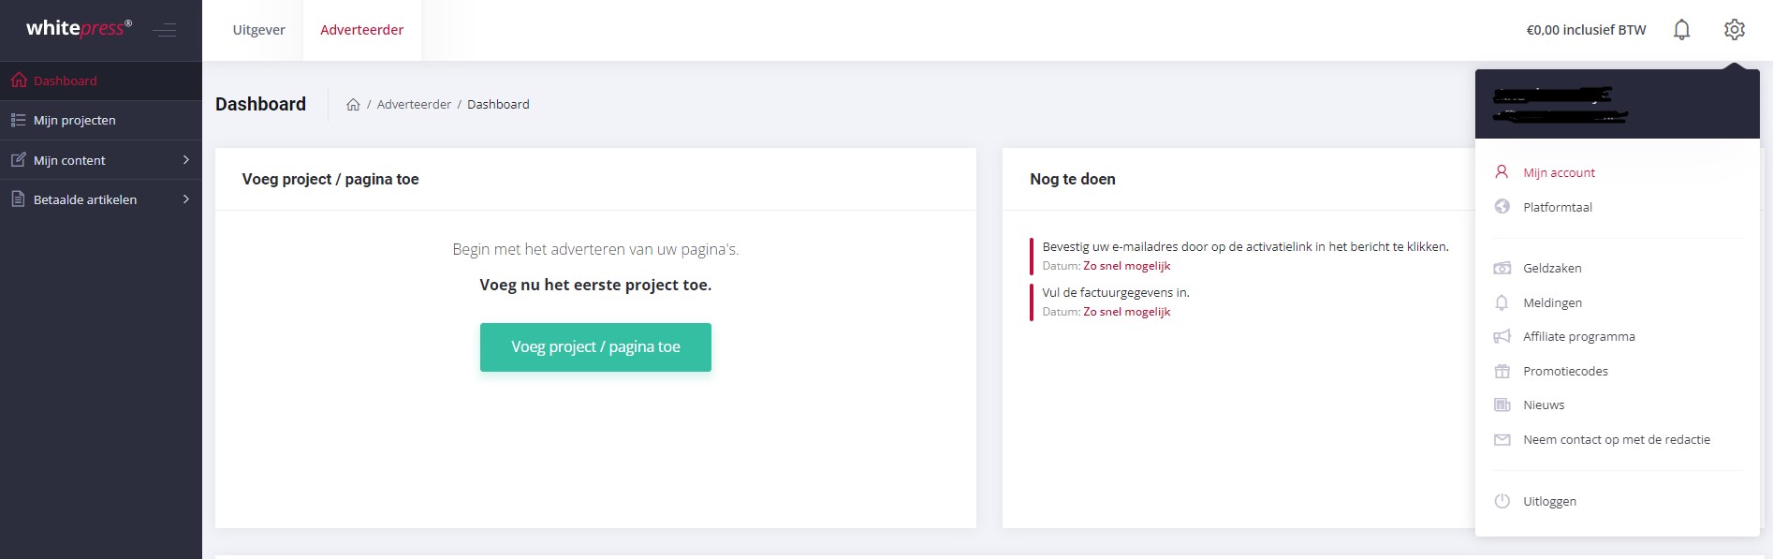
Task: Click the Voeg project / pagina toe panel heading
Action: click(330, 179)
